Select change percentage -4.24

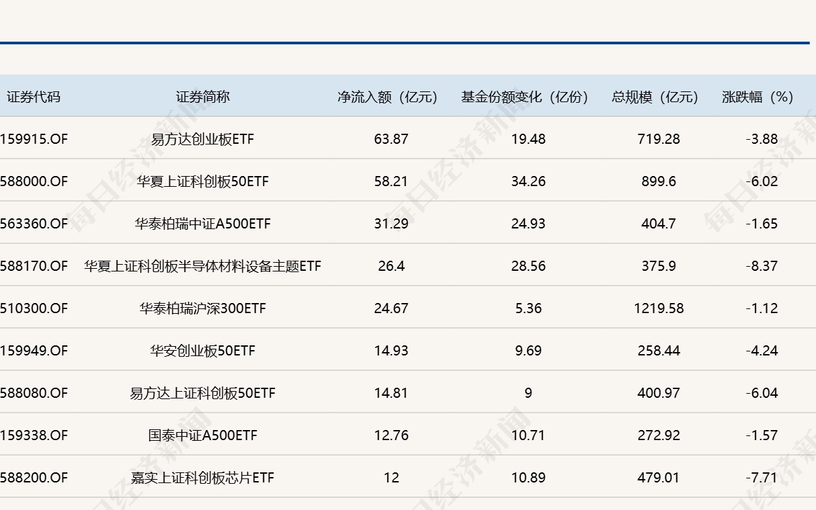[762, 351]
